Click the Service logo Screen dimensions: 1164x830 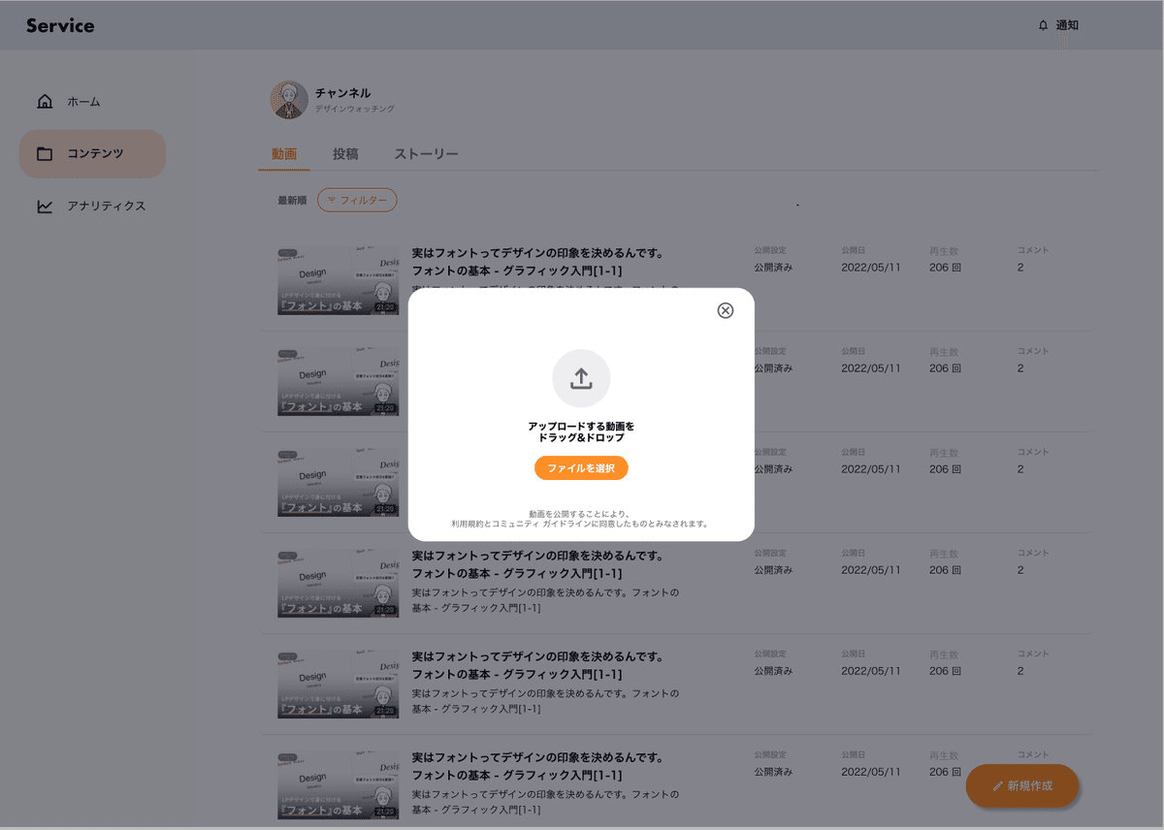click(60, 26)
